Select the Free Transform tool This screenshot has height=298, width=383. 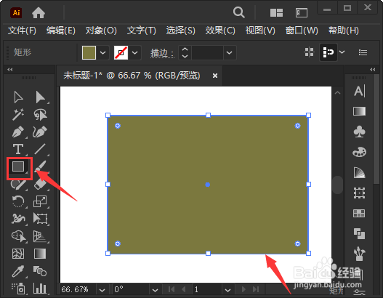(x=40, y=218)
